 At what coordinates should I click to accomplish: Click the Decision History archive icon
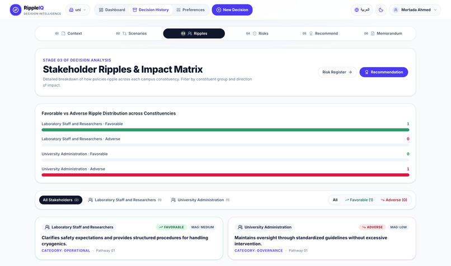click(x=135, y=9)
